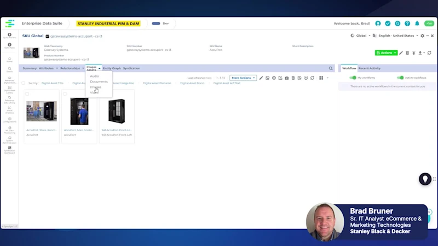
Task: Open the English - United States language dropdown
Action: [397, 36]
